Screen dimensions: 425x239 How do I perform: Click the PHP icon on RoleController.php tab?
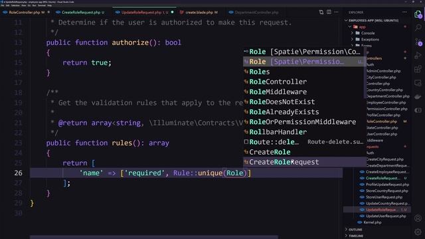(5, 13)
